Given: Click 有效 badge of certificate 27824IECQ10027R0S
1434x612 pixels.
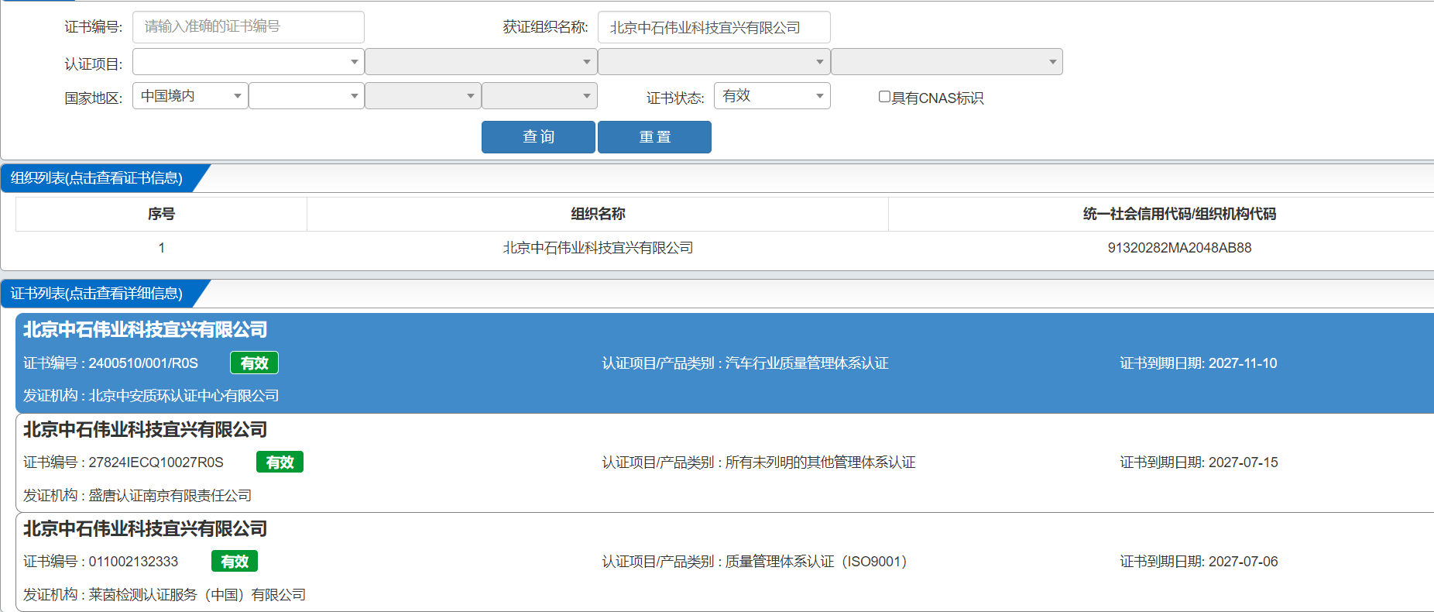Looking at the screenshot, I should (x=280, y=462).
